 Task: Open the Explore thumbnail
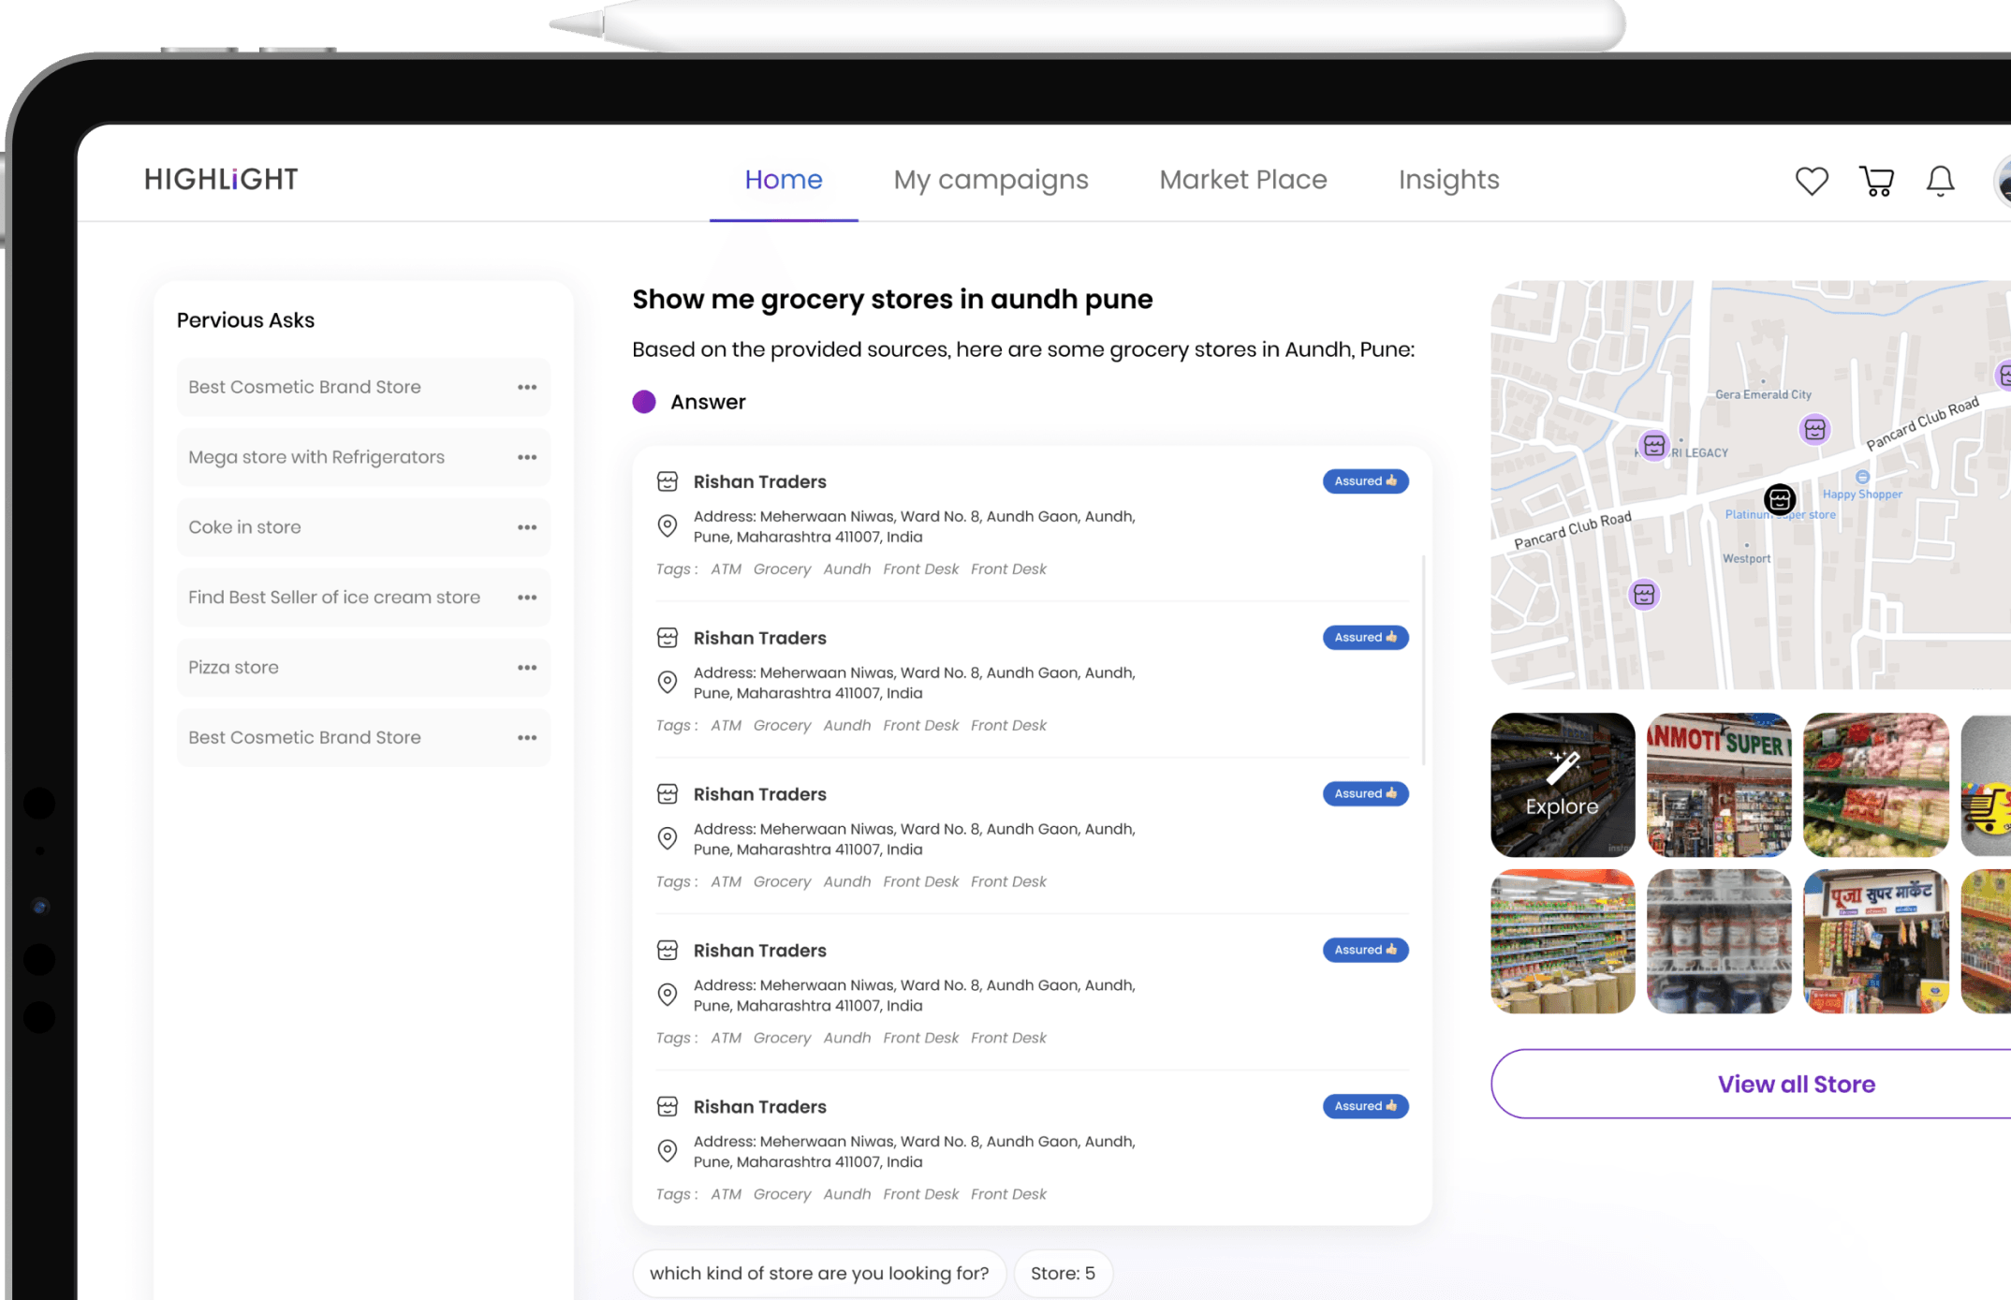tap(1563, 785)
